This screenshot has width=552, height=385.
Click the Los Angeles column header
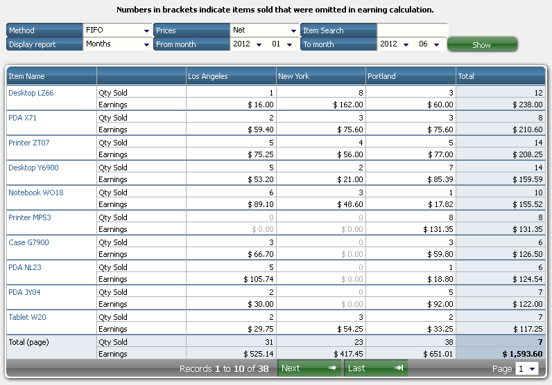click(x=231, y=76)
